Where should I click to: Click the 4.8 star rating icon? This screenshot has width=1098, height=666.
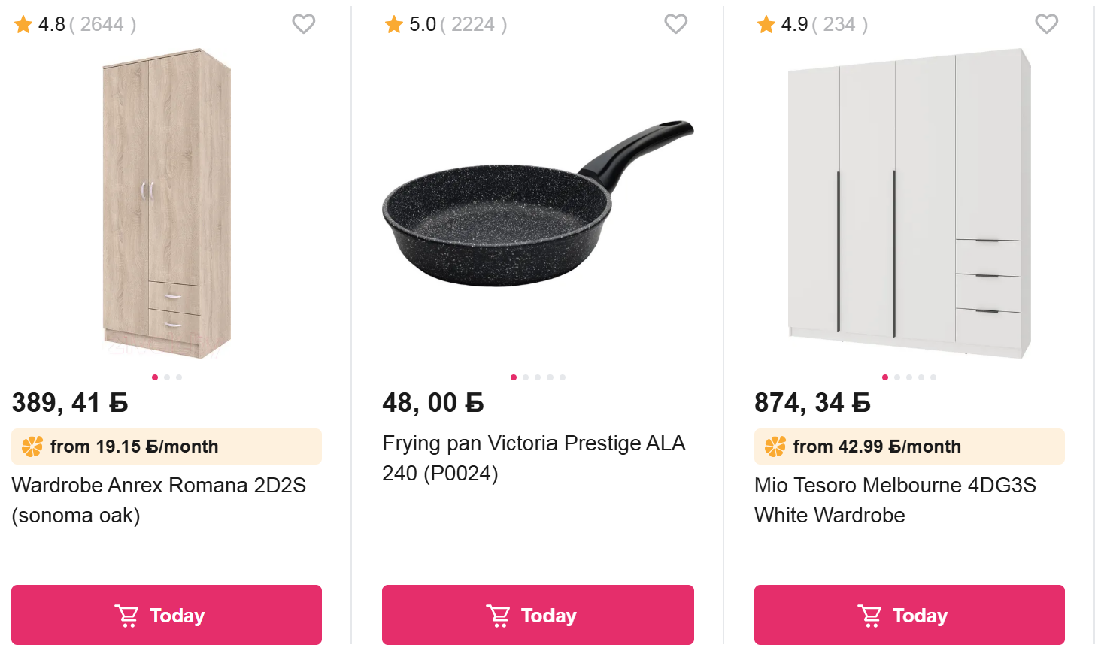click(x=23, y=25)
